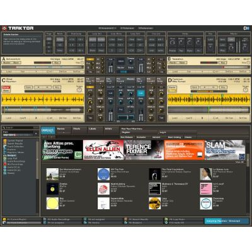Toggle the lit blue button in the mixer
252x252 pixels.
[x=141, y=93]
